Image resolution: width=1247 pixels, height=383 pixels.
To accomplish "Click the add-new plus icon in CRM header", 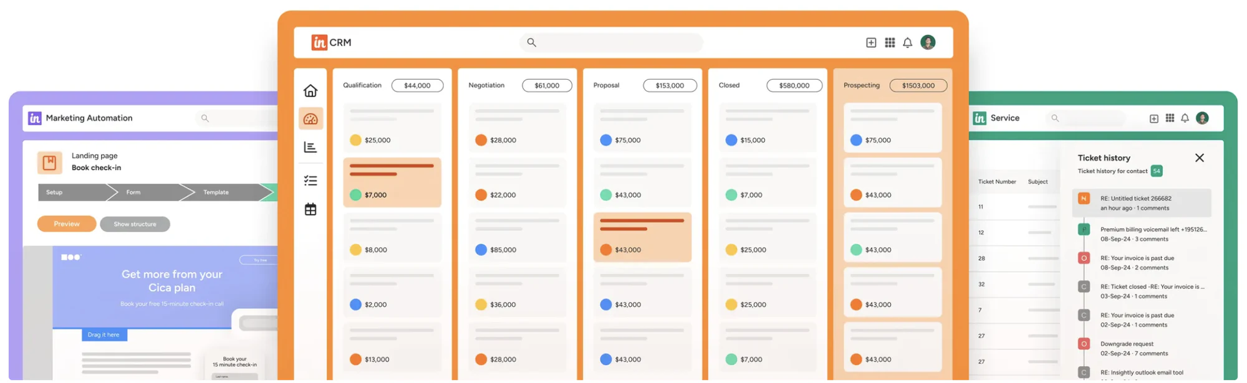I will [871, 42].
